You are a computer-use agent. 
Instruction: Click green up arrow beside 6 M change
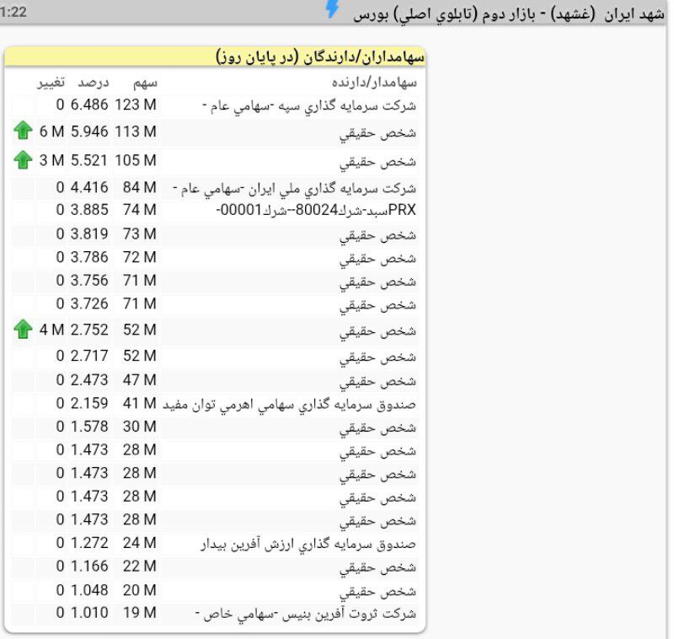(x=23, y=131)
